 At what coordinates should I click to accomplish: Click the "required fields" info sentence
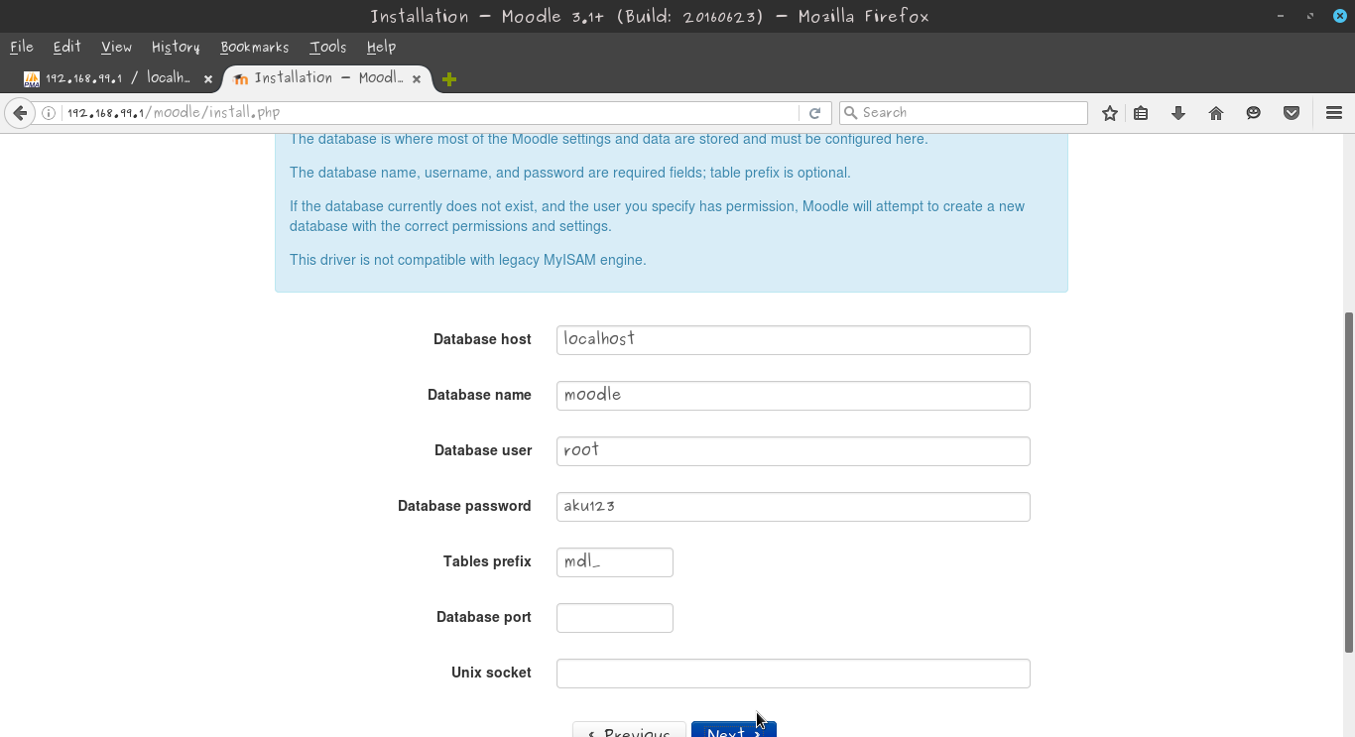[x=570, y=173]
